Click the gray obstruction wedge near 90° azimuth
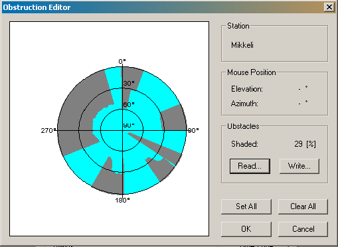 [174, 118]
